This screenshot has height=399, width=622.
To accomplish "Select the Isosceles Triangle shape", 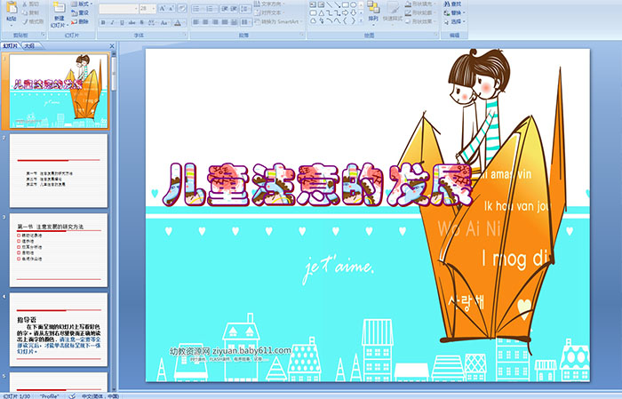I will [x=322, y=13].
